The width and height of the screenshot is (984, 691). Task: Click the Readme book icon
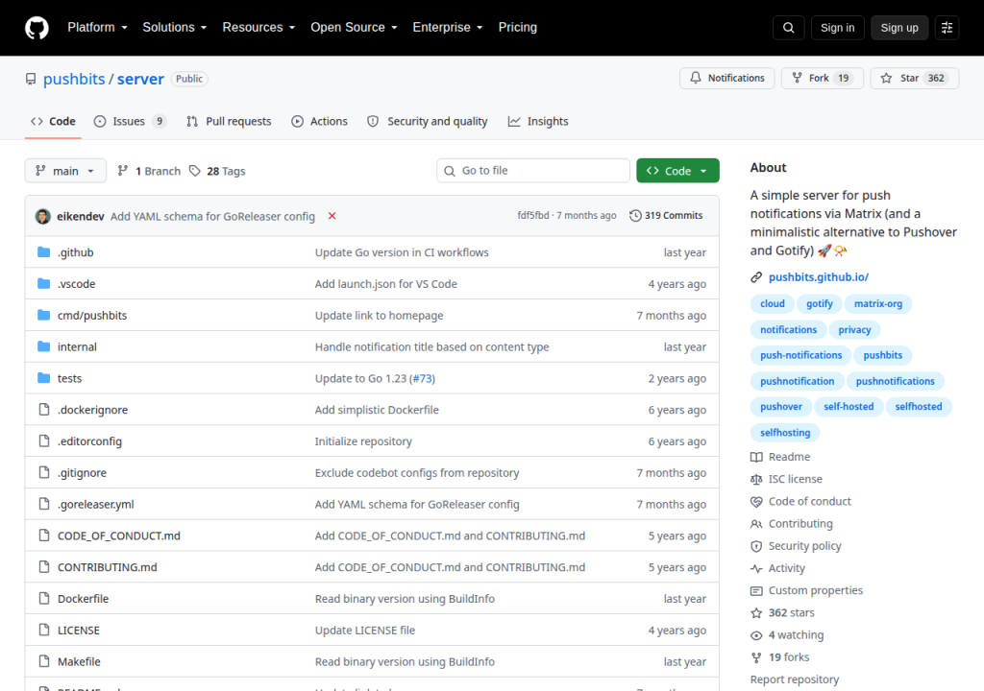756,457
